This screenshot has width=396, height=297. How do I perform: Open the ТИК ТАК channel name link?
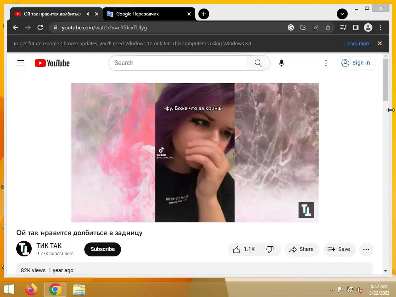pyautogui.click(x=49, y=246)
